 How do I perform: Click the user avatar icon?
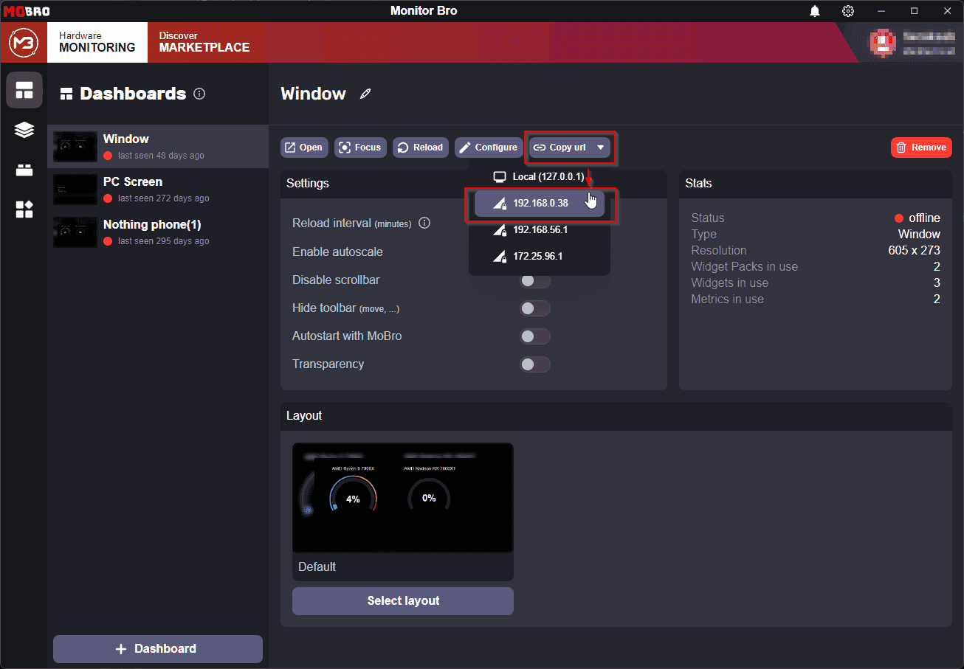click(x=881, y=42)
